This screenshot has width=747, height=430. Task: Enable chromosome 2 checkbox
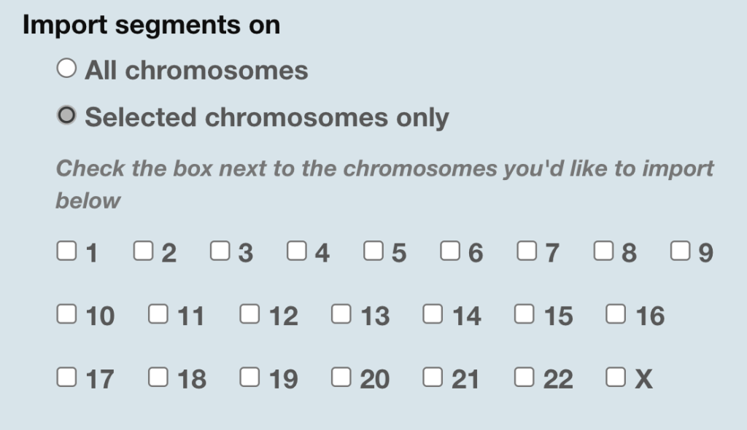[x=142, y=250]
